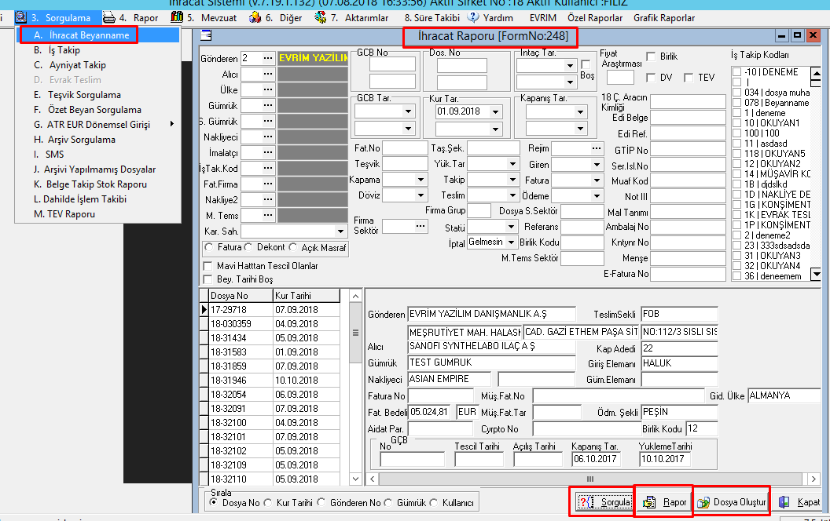Click the Aktarımlar menu icon
Viewport: 830px width, 521px height.
tap(320, 17)
